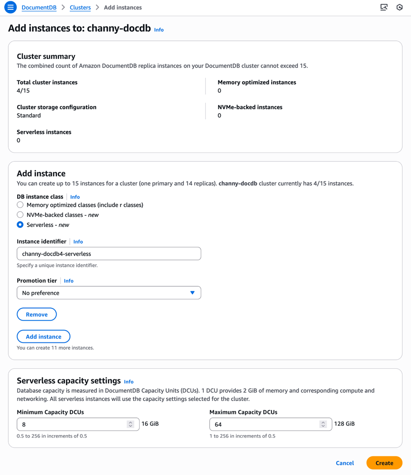Adjust Minimum Capacity DCUs stepper arrows
This screenshot has height=475, width=411.
(x=130, y=425)
